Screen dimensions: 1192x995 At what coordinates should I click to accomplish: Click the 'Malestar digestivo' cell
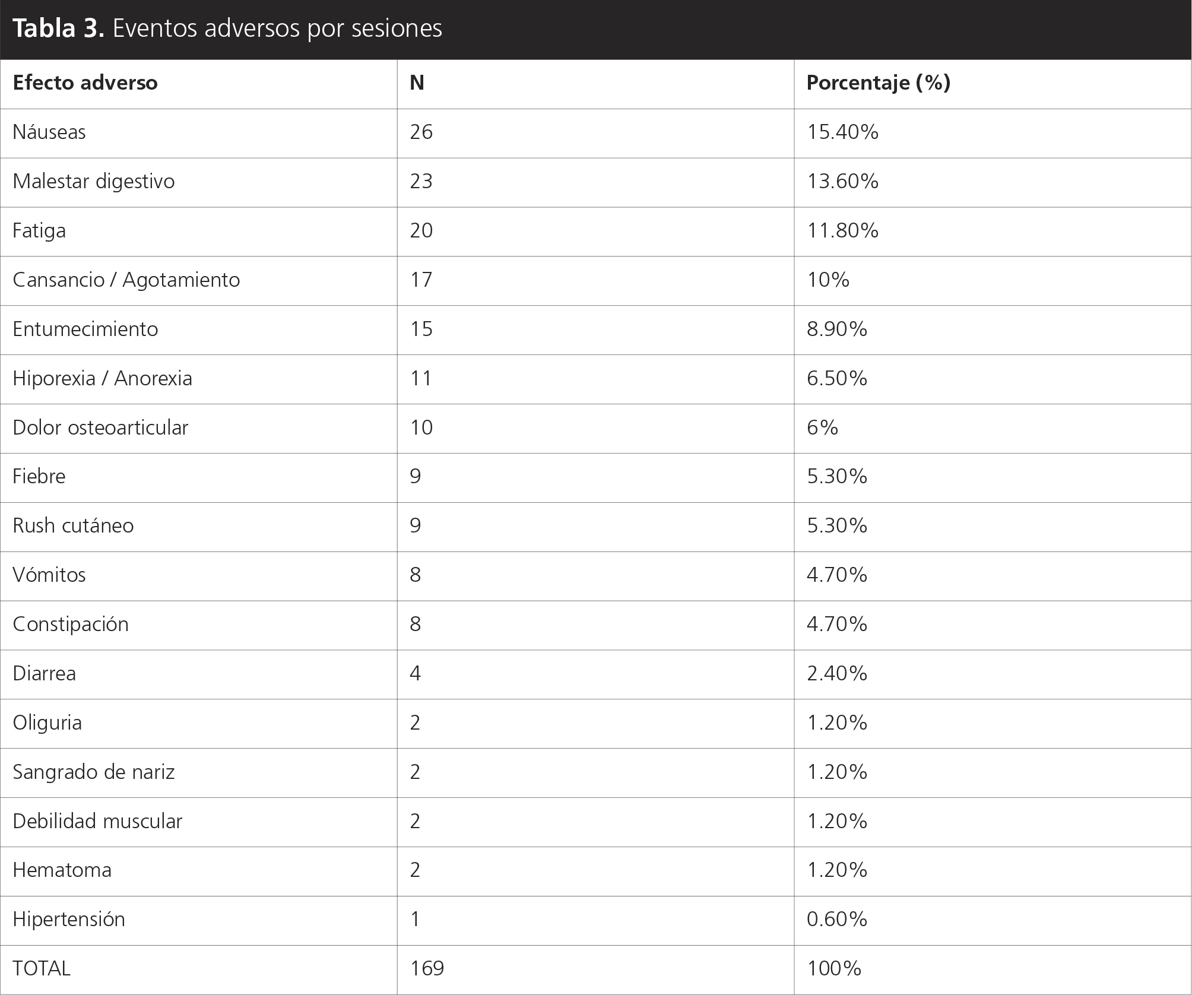click(94, 181)
